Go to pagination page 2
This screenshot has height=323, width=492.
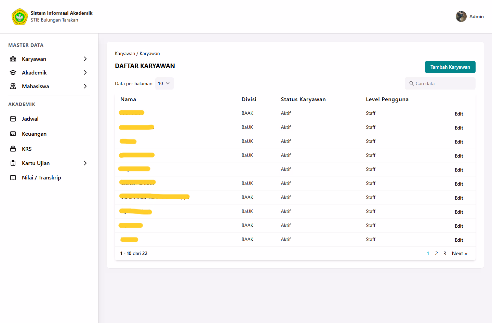click(436, 254)
